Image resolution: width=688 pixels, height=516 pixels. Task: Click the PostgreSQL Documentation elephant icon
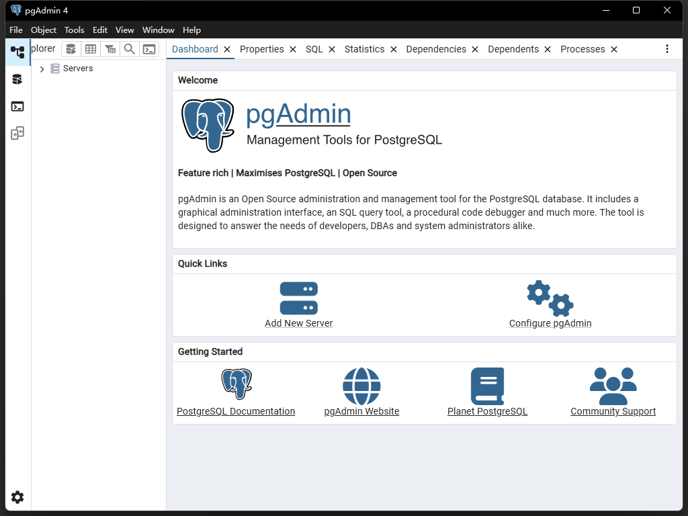[x=236, y=384]
